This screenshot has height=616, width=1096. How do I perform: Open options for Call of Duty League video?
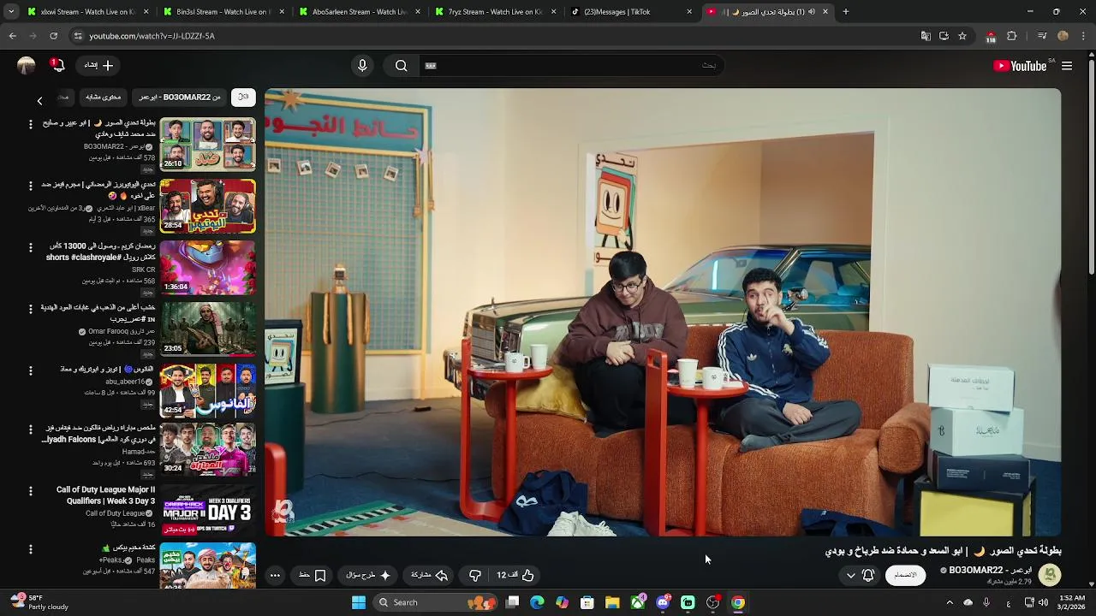(x=31, y=491)
